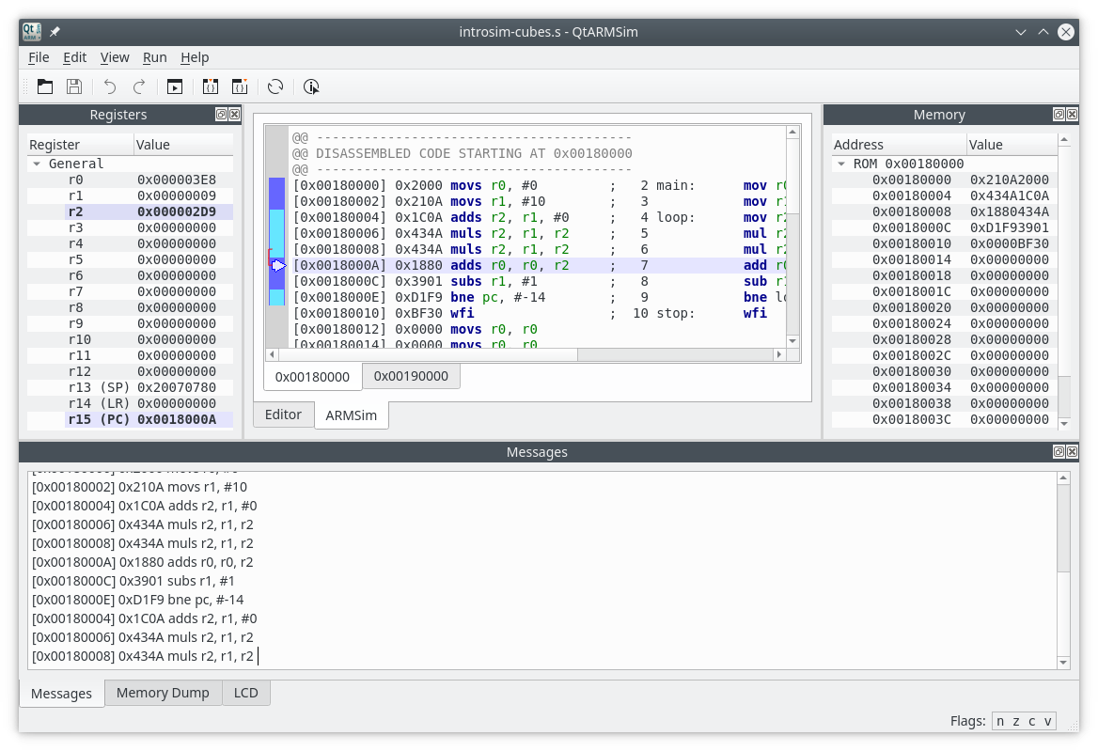Switch to the Memory Dump tab
Screen dimensions: 1098x751
point(164,692)
